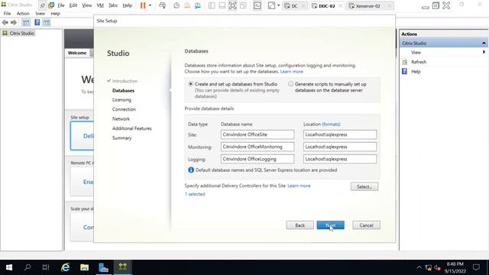This screenshot has width=489, height=275.
Task: Open the Location formats link
Action: coord(331,124)
